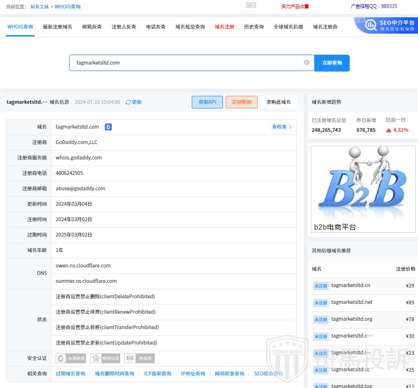Click the 官网认证 paw badge
The height and width of the screenshot is (388, 418).
click(x=105, y=359)
